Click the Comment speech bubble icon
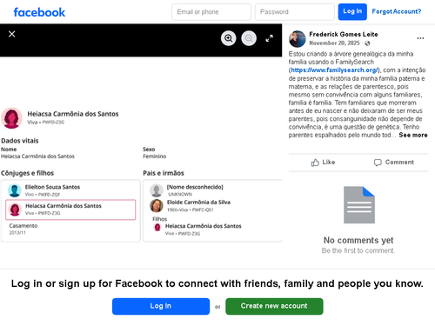 tap(378, 163)
